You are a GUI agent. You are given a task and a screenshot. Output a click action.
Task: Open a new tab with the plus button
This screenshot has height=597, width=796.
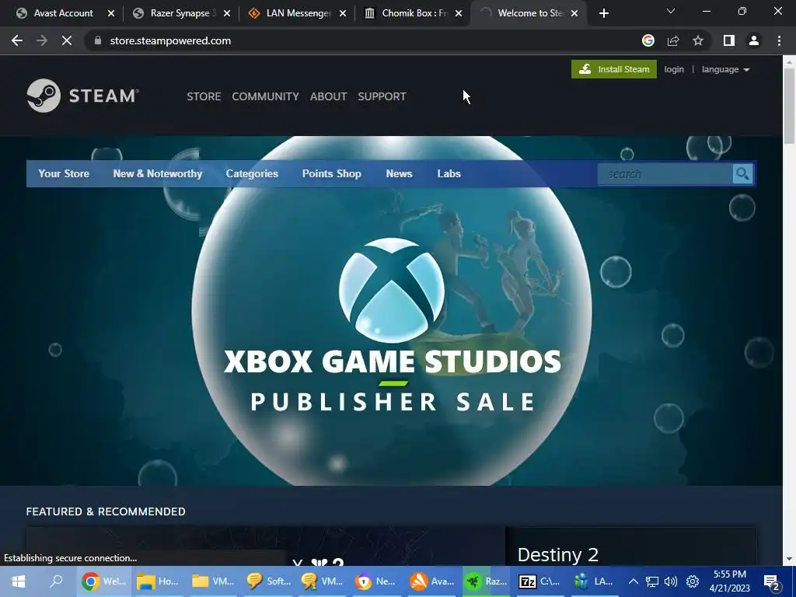603,13
